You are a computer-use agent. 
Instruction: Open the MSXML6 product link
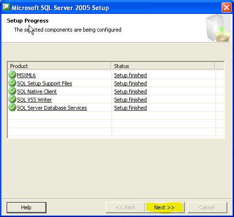tap(26, 75)
